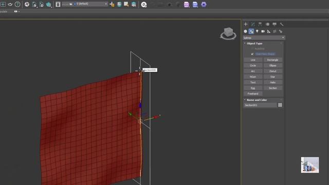Open the Motion panel tab

267,24
